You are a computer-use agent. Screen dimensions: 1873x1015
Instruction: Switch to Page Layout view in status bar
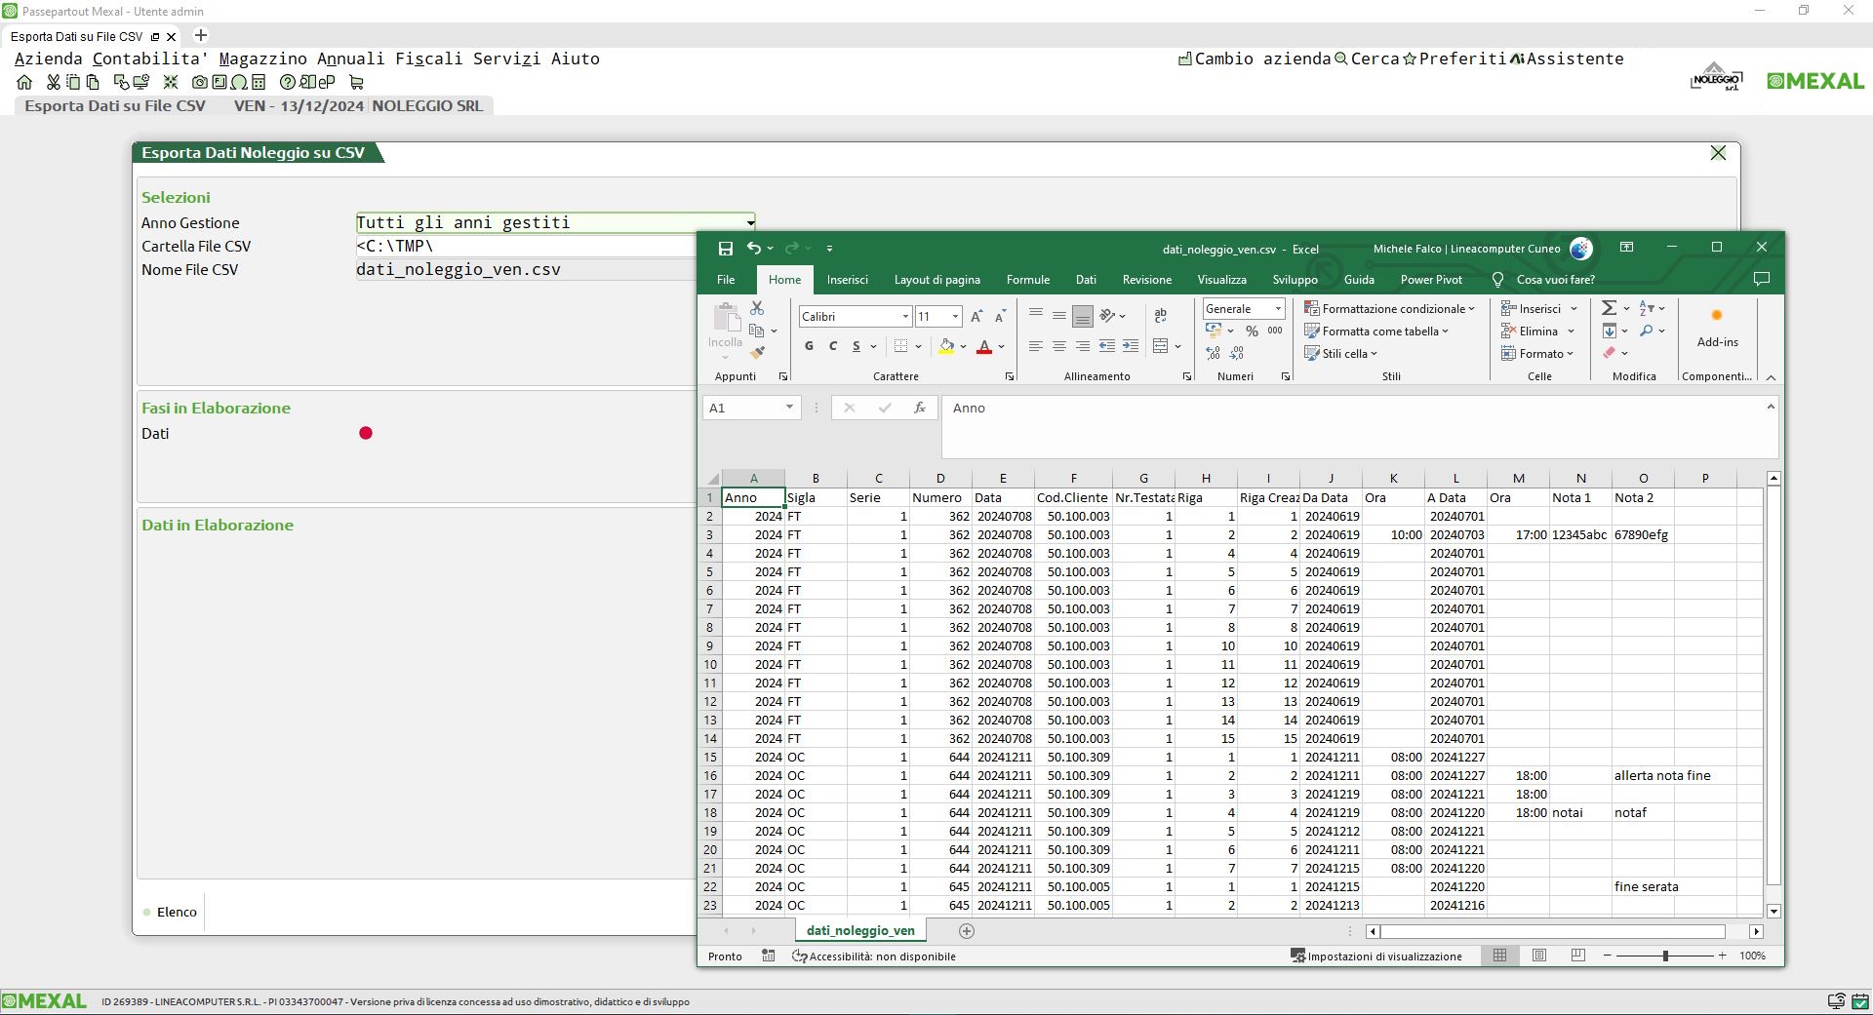click(x=1539, y=956)
